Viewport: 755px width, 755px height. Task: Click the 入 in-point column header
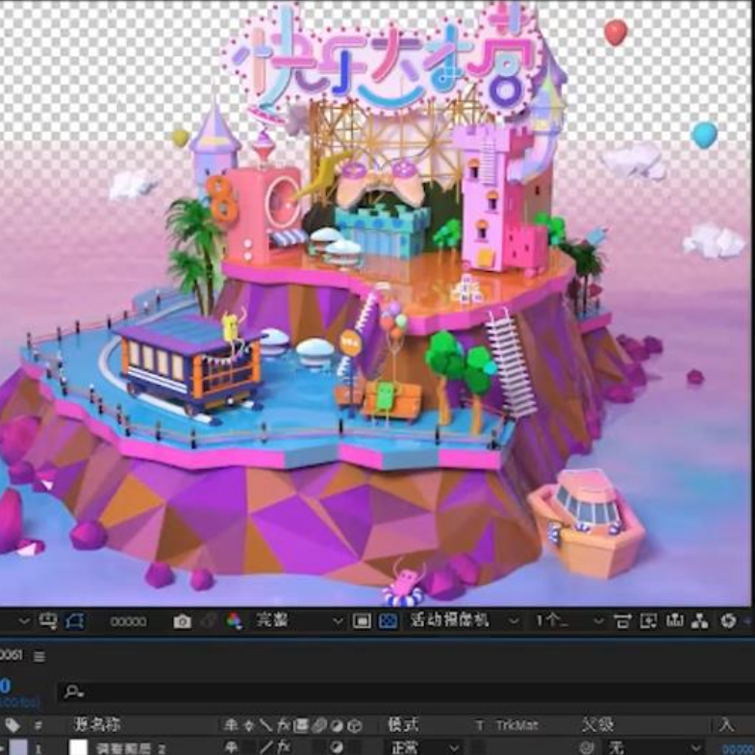coord(727,724)
